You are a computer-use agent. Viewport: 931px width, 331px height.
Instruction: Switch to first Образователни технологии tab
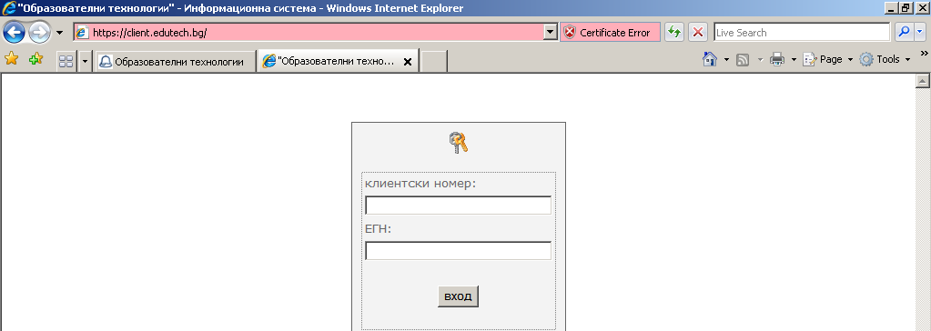pyautogui.click(x=175, y=62)
